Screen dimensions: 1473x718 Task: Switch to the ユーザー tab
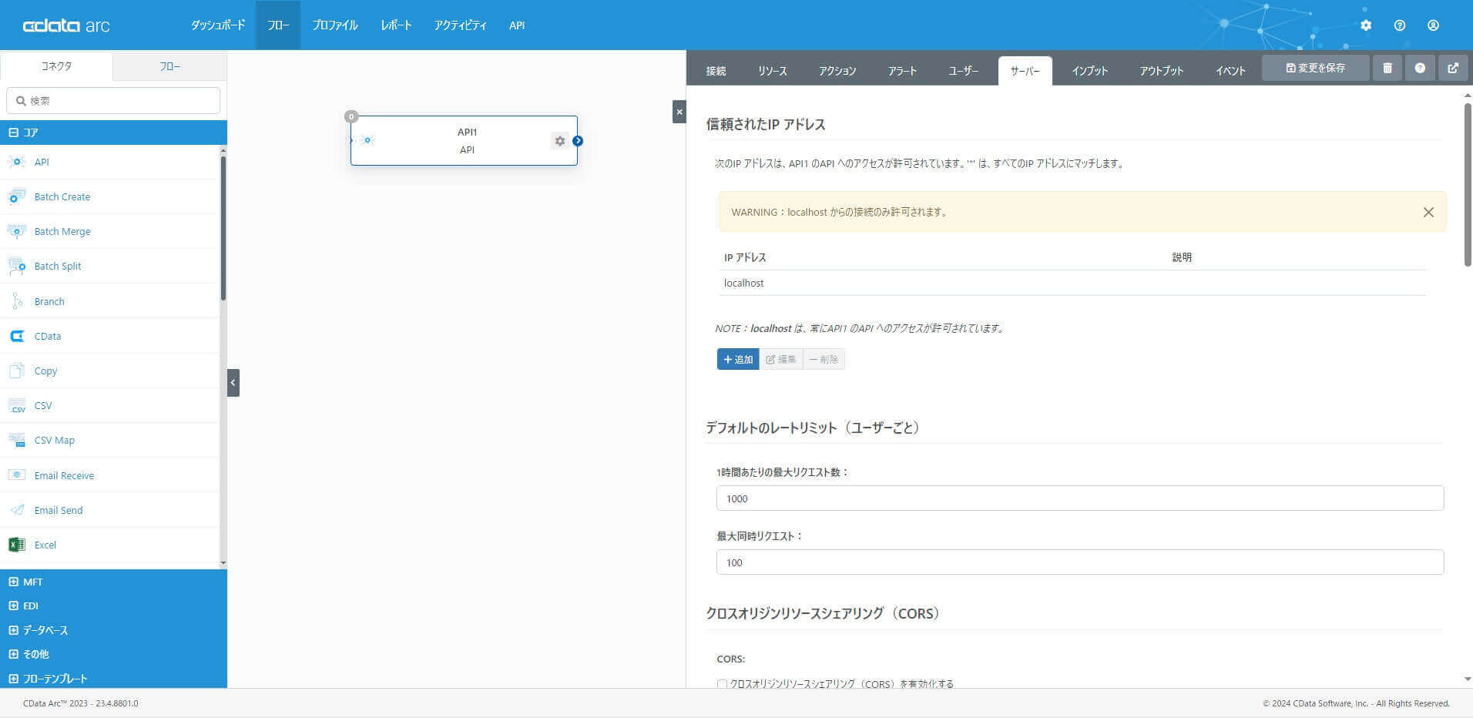963,71
